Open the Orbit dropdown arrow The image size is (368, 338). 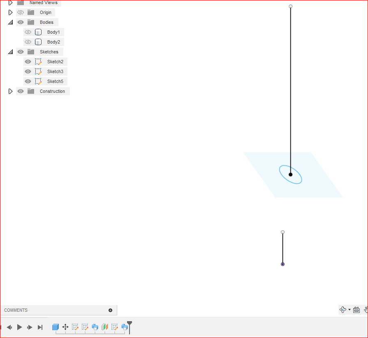pos(349,310)
